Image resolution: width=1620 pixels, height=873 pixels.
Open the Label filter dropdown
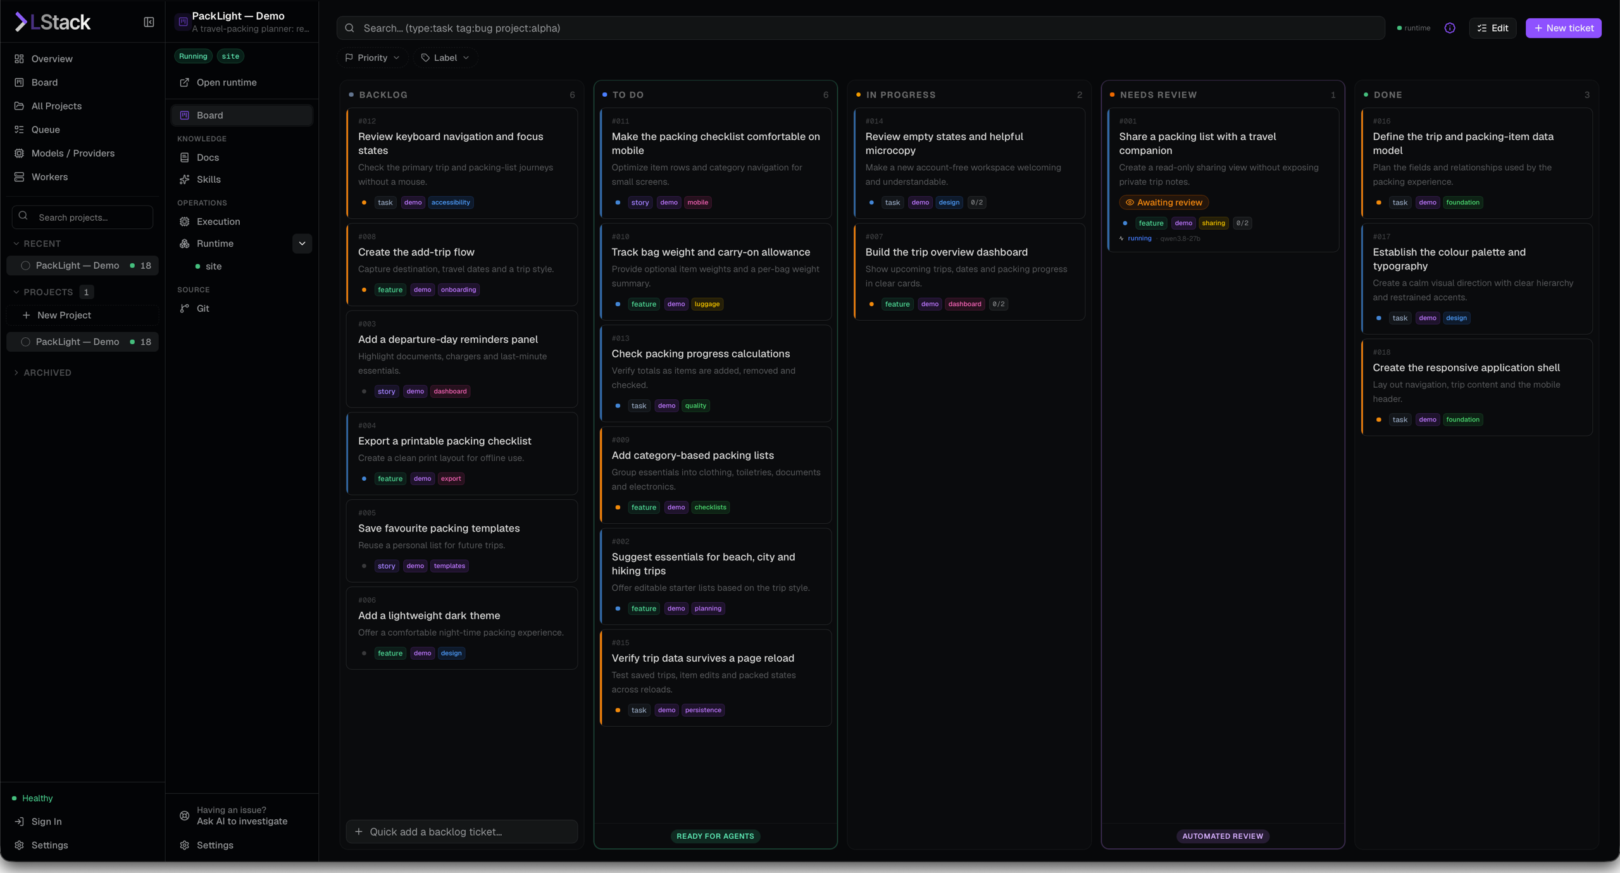[x=445, y=58]
